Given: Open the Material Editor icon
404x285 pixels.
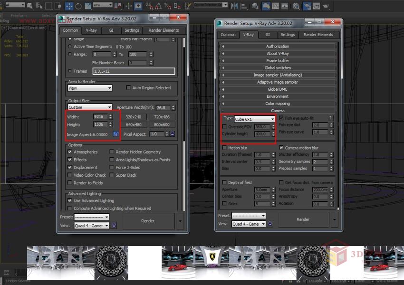Looking at the screenshot, I should click(295, 6).
